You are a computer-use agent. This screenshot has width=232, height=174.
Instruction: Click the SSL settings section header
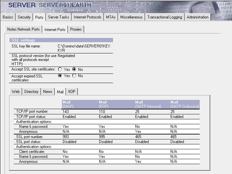61,40
